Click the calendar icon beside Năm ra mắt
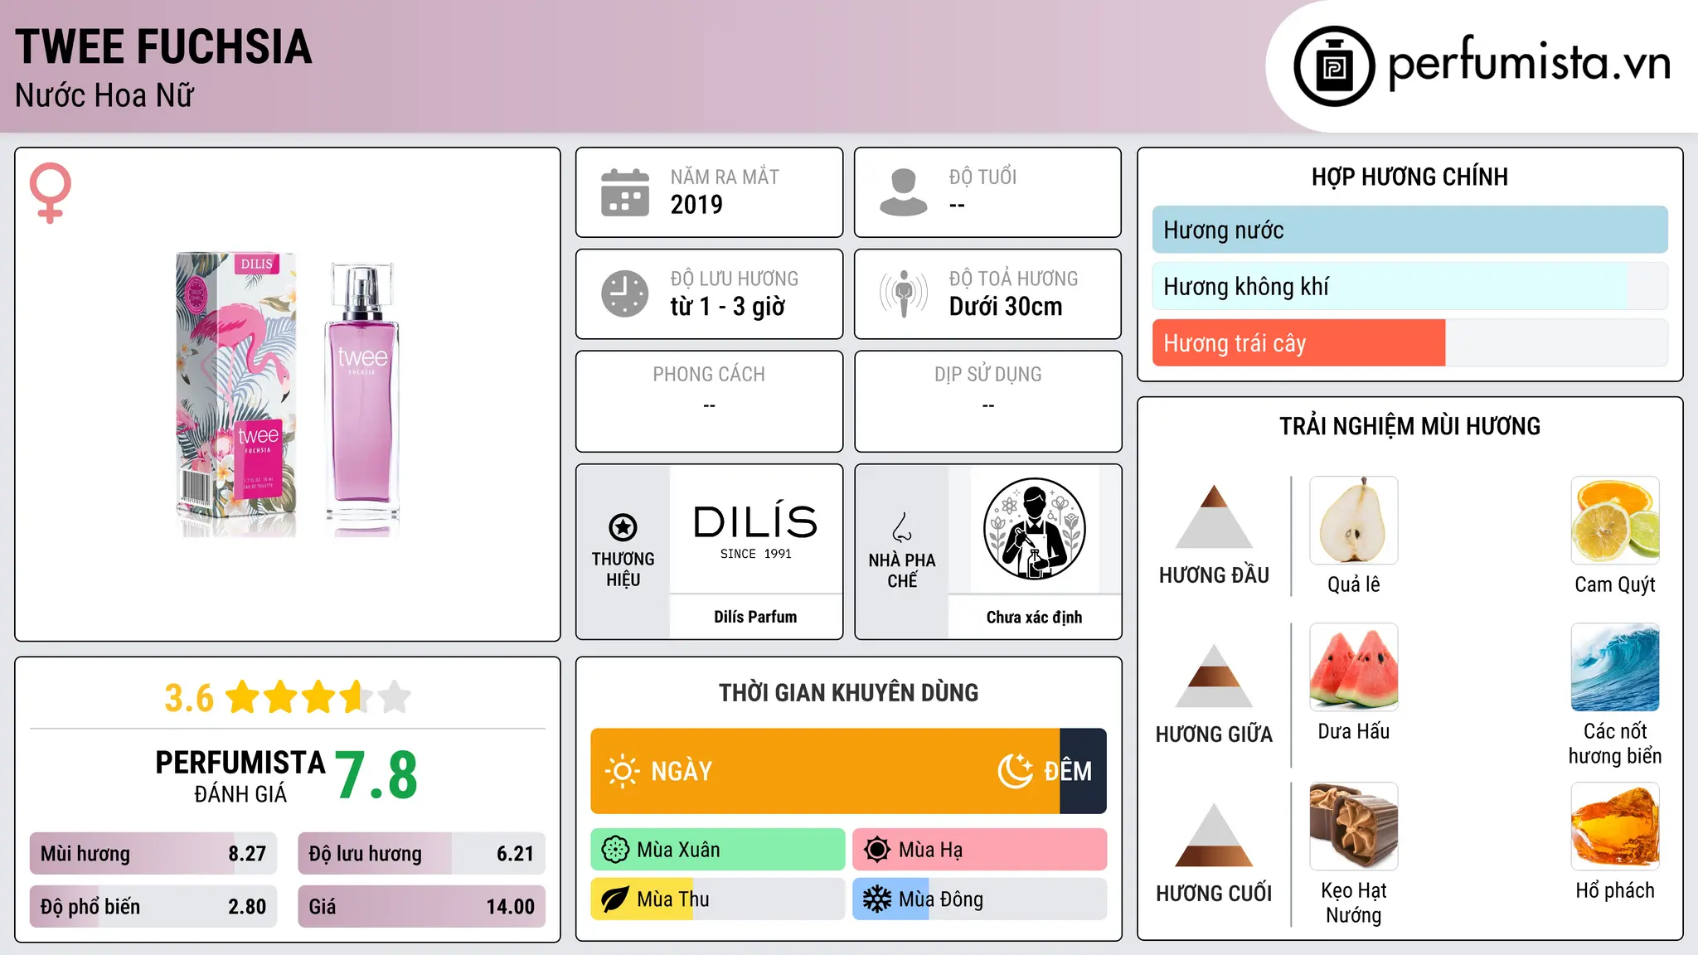 [x=625, y=192]
